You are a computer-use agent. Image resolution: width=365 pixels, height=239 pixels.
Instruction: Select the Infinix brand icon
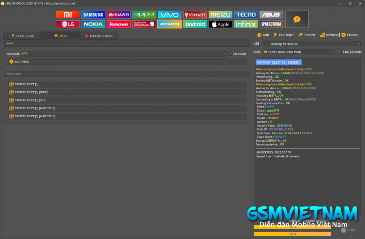click(x=246, y=24)
